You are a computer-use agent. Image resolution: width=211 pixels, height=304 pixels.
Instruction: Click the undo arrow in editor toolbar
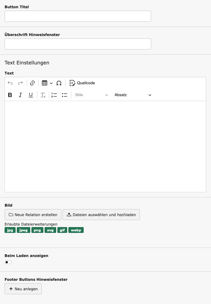pyautogui.click(x=10, y=83)
